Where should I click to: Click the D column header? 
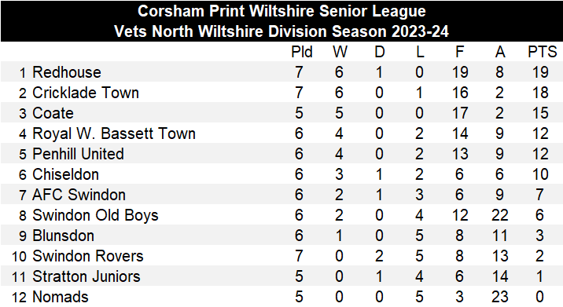click(380, 52)
